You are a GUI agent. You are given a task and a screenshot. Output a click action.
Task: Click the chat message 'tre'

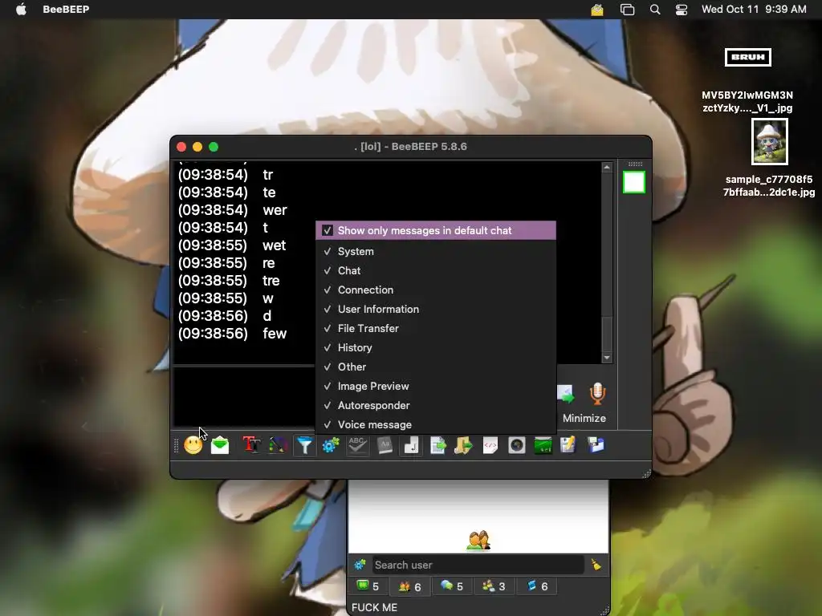271,281
